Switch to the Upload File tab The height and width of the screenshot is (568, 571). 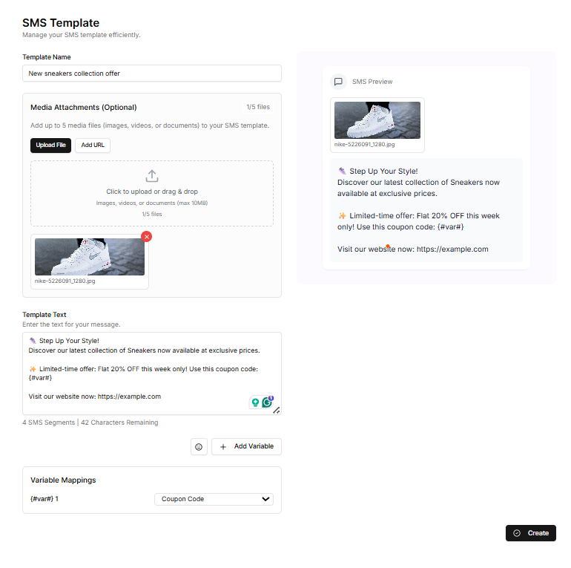[x=50, y=145]
